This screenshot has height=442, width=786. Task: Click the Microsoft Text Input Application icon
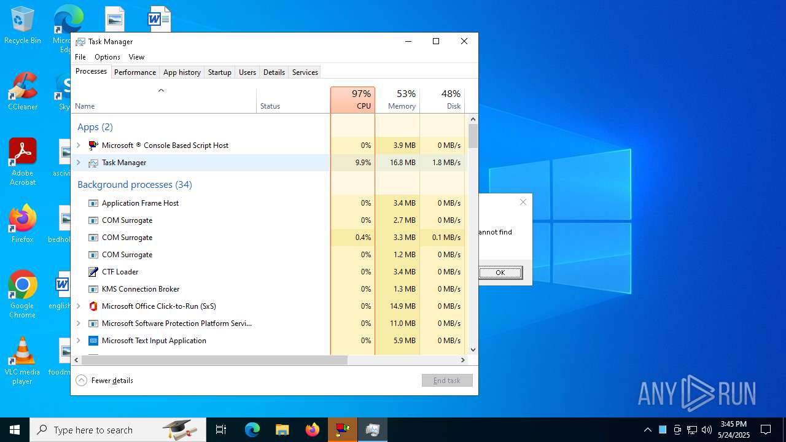(93, 341)
